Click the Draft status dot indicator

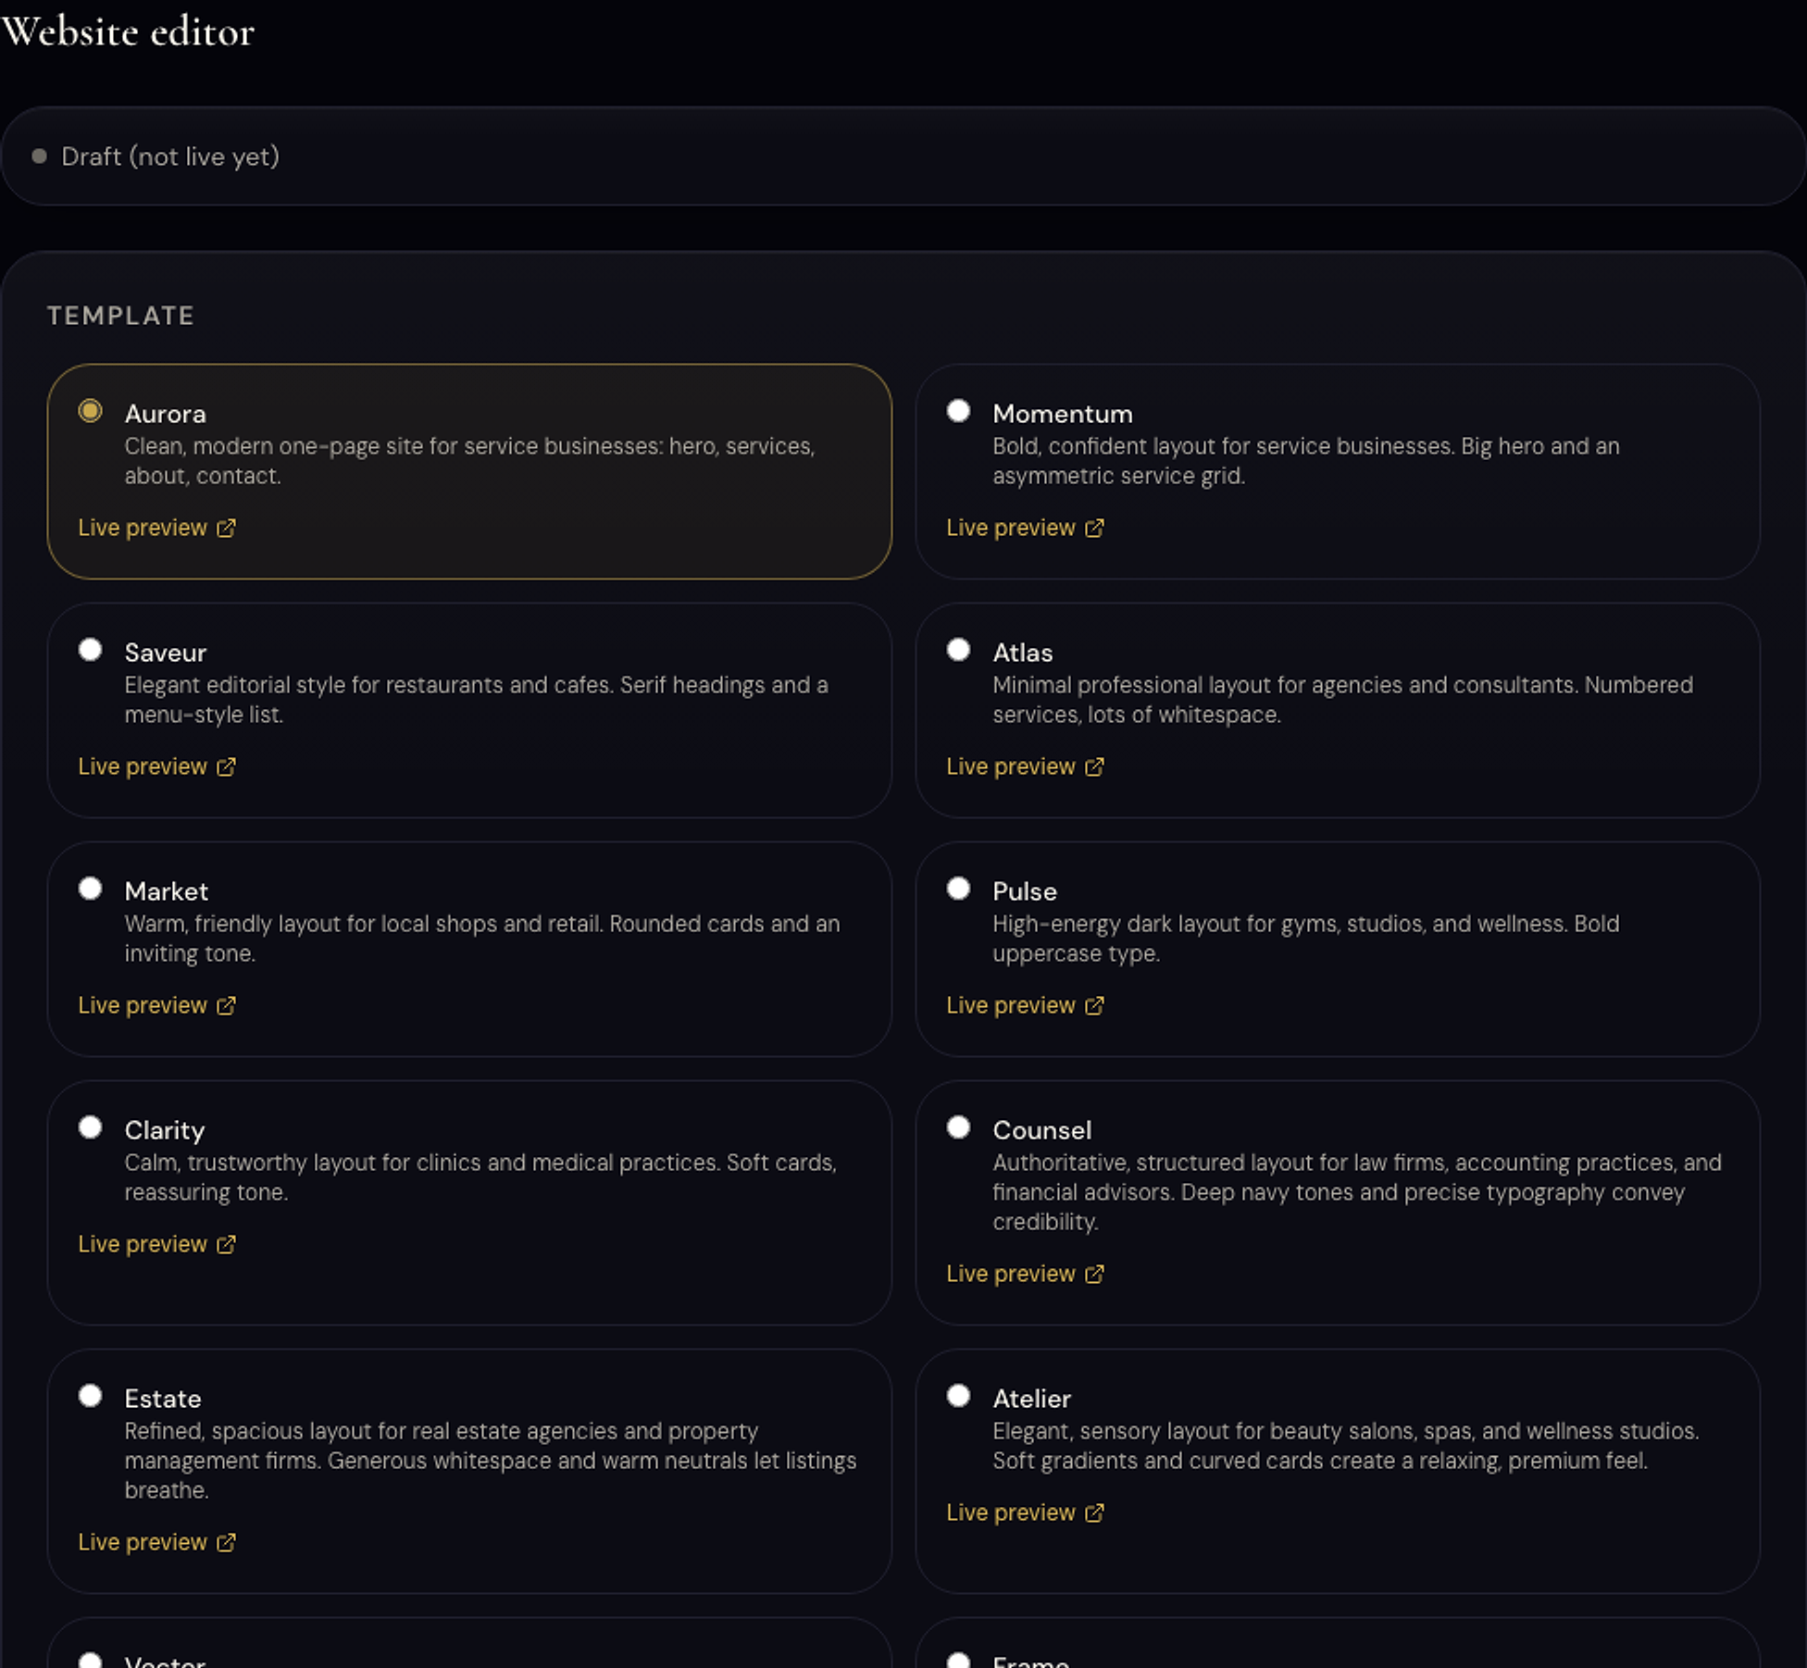click(x=39, y=156)
